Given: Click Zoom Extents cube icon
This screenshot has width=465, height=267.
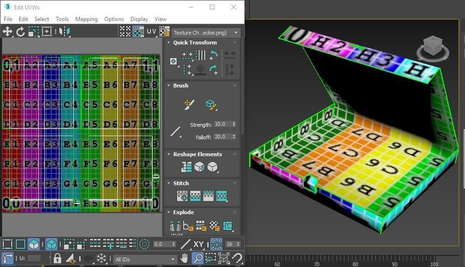Looking at the screenshot, I should (224, 259).
